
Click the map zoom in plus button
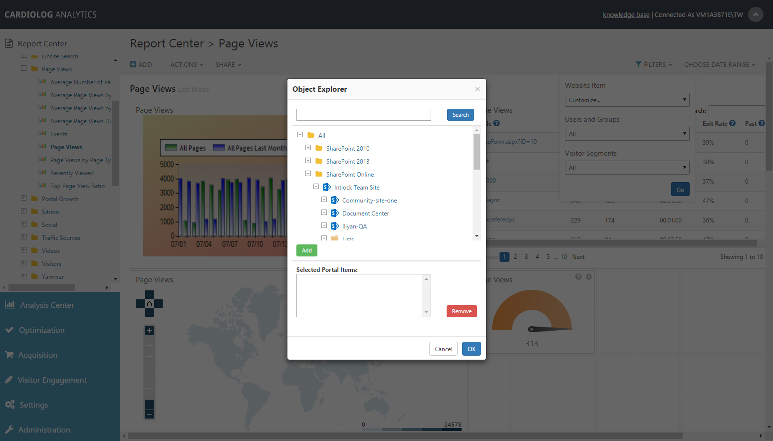(149, 331)
